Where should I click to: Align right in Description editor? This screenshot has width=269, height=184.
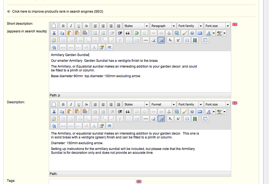(x=111, y=104)
